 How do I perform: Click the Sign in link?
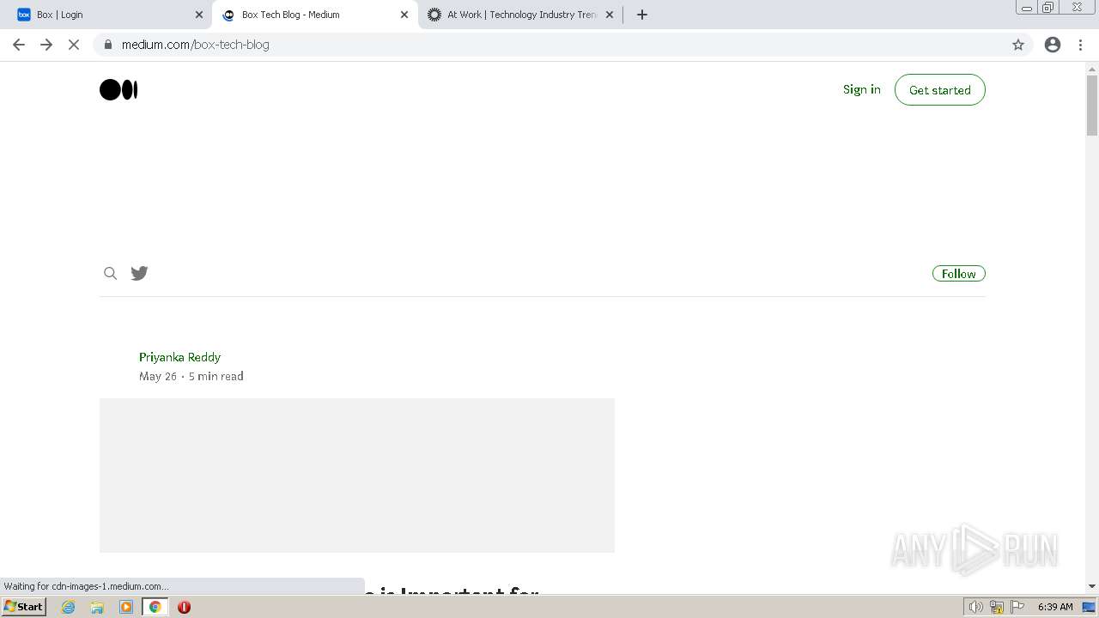click(x=861, y=89)
